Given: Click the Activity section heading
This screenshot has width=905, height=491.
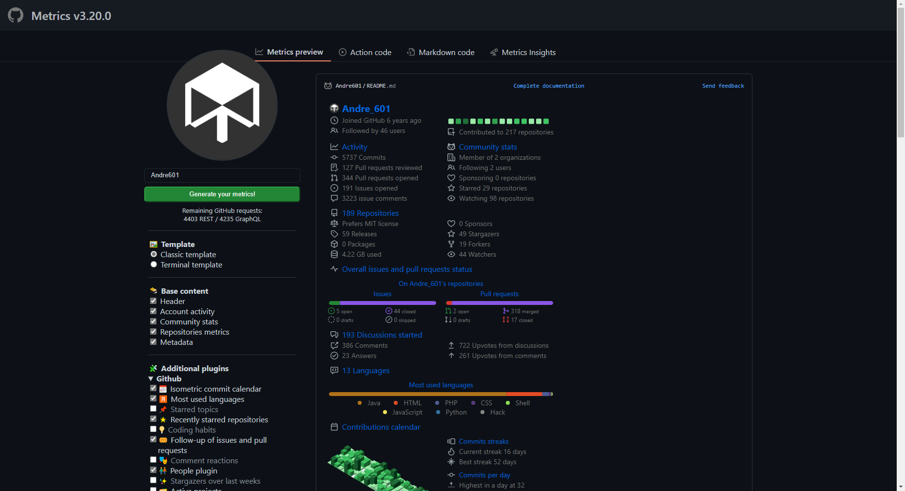Looking at the screenshot, I should click(354, 147).
